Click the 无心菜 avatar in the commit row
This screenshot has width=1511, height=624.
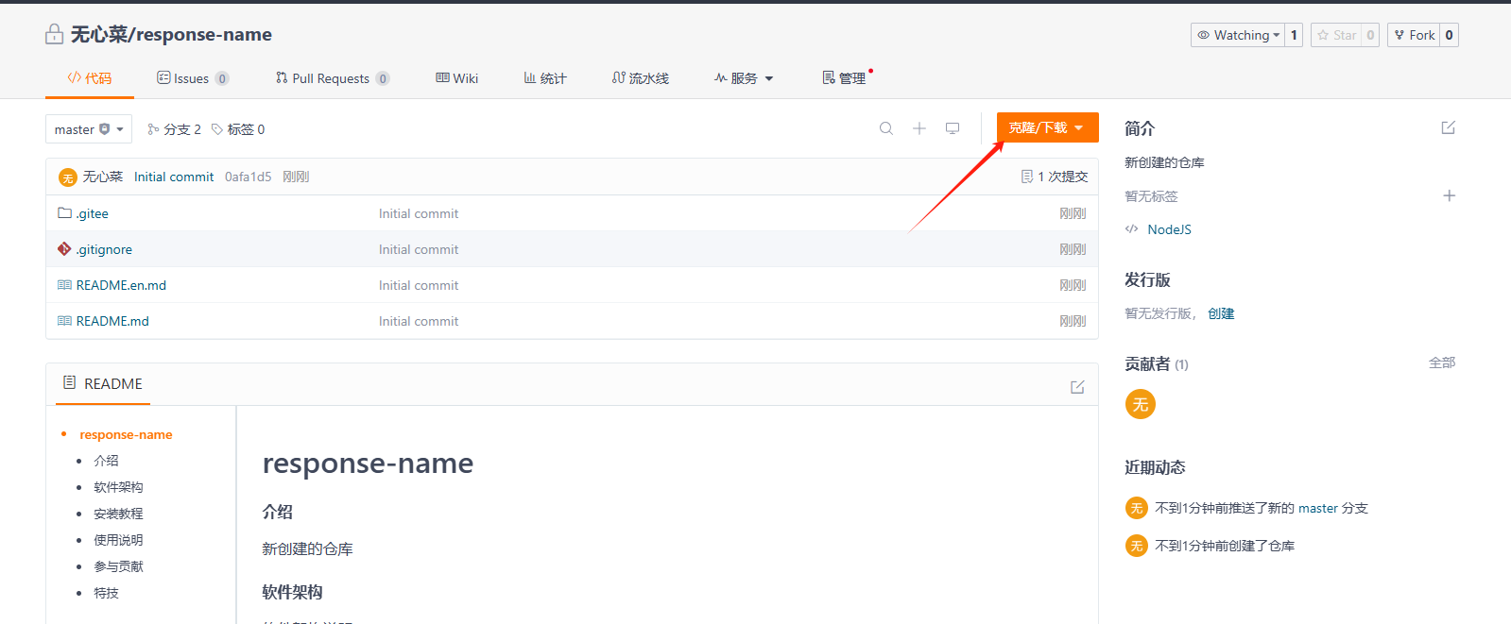[x=67, y=177]
